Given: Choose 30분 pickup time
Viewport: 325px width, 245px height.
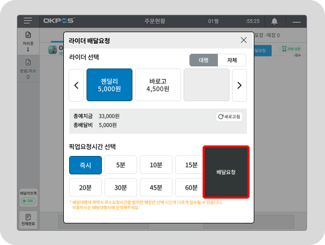Looking at the screenshot, I should (121, 187).
